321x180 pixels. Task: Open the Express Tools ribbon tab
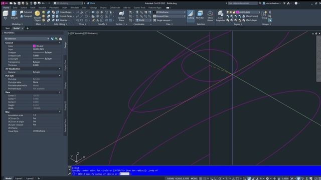(x=139, y=7)
